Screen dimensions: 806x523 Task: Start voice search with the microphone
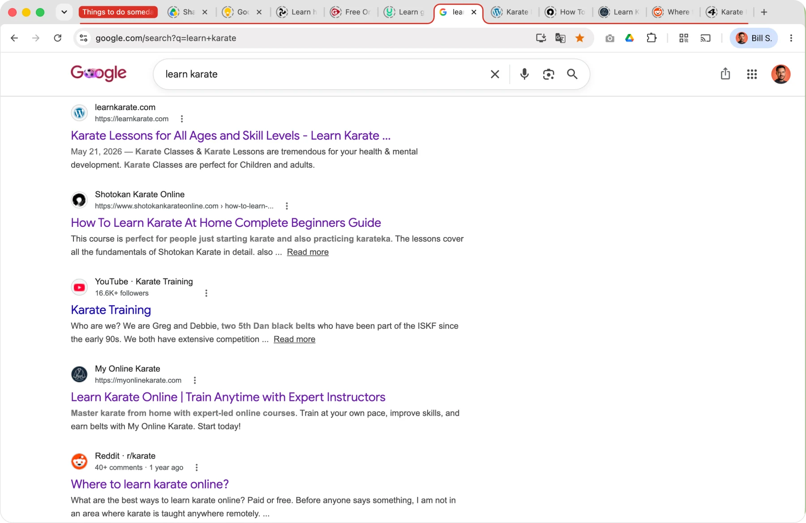tap(524, 74)
